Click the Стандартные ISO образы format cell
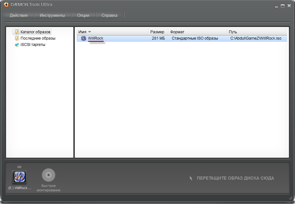This screenshot has width=295, height=204. point(195,38)
